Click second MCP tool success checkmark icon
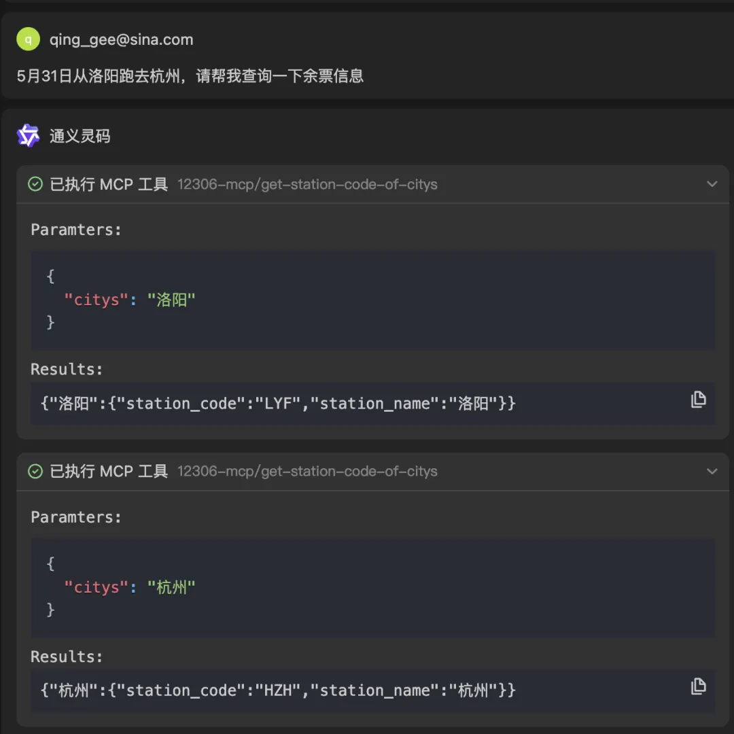 pos(35,472)
